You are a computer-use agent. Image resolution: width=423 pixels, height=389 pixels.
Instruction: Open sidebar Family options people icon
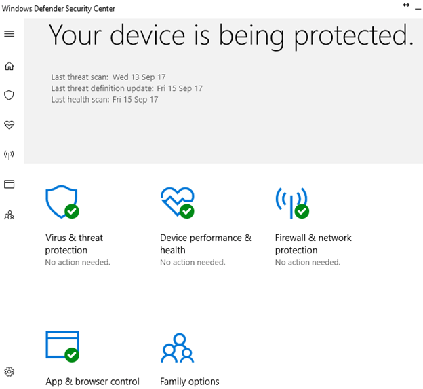[x=9, y=215]
